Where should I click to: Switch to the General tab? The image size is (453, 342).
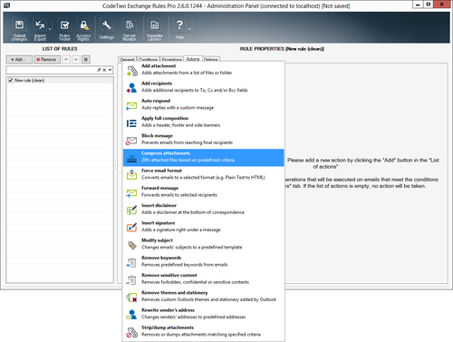point(127,60)
